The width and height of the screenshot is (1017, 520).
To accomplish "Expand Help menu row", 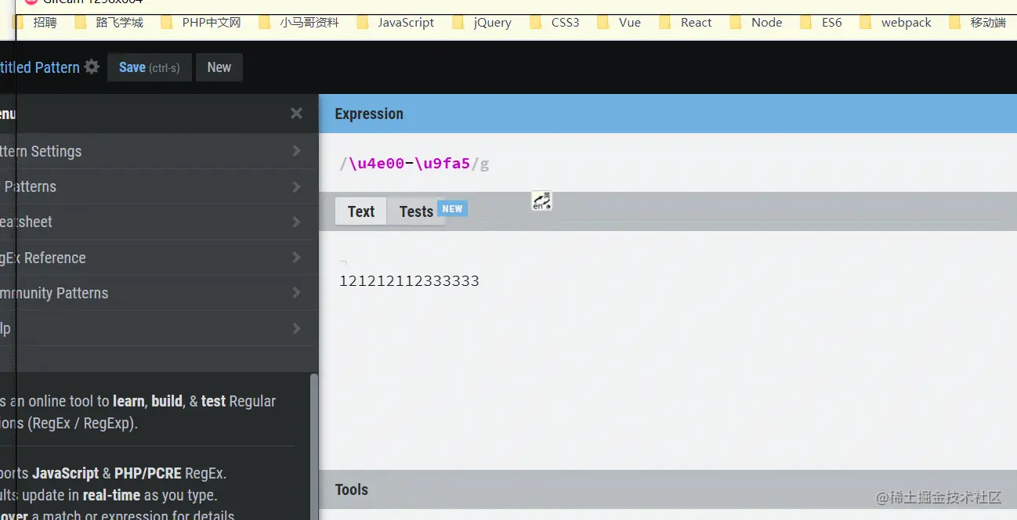I will (x=159, y=328).
